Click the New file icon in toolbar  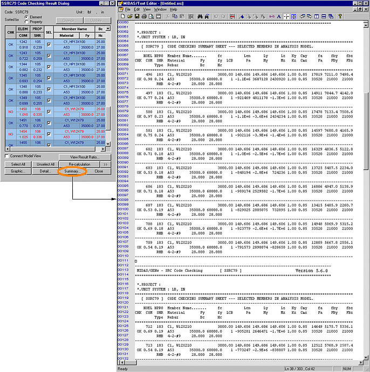click(x=122, y=17)
